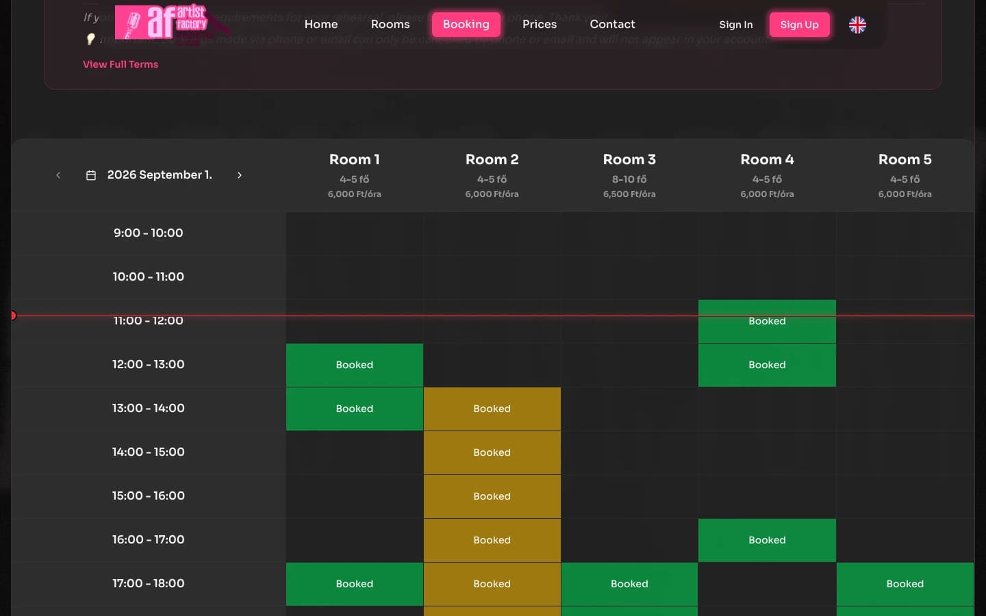Open the Prices page

[540, 24]
